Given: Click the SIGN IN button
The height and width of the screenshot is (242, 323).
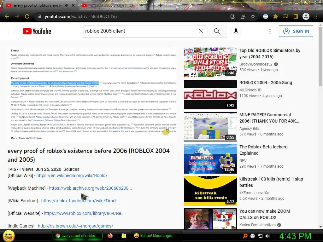Looking at the screenshot, I should 296,31.
